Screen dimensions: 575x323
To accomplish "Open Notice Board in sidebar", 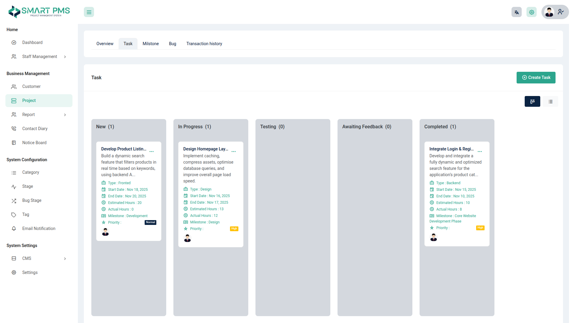I will click(x=34, y=143).
